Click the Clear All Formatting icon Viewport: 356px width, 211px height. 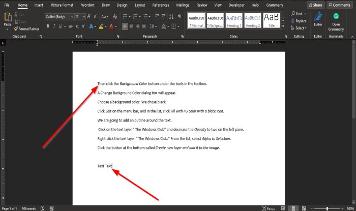[115, 16]
